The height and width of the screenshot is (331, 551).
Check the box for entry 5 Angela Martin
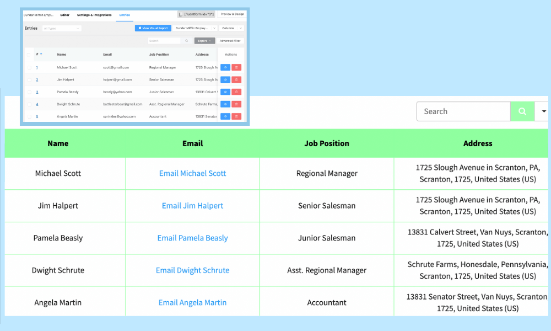pyautogui.click(x=30, y=116)
